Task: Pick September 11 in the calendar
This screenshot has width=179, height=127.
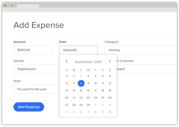Action: click(x=103, y=83)
